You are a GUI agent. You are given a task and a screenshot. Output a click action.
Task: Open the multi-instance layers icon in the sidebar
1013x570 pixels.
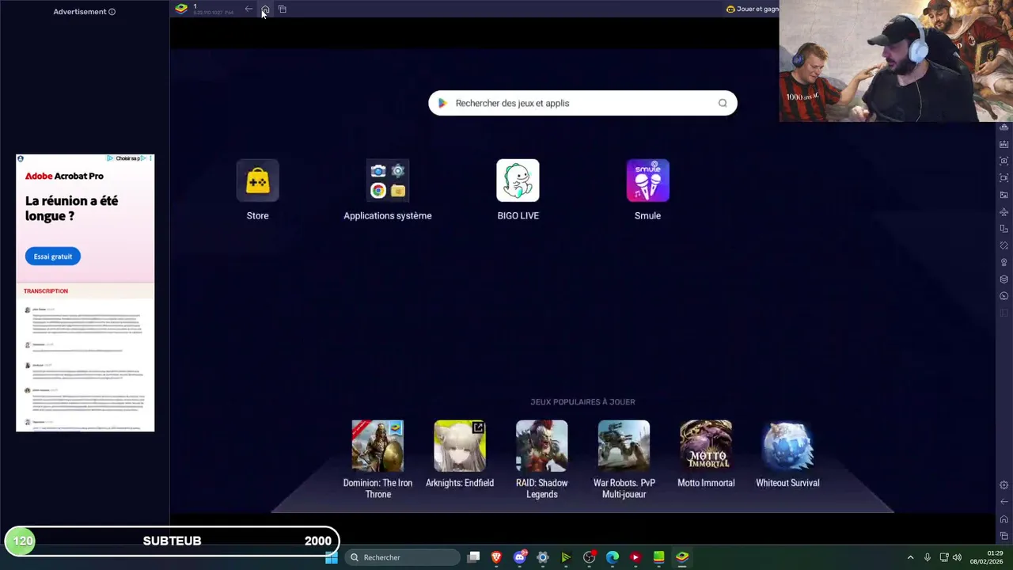pyautogui.click(x=1004, y=279)
